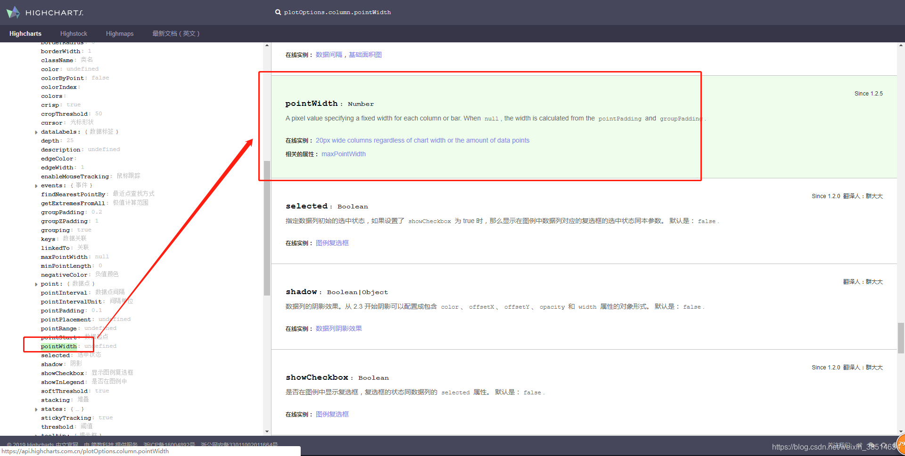Expand the dataLabels tree node
This screenshot has height=456, width=905.
(36, 132)
